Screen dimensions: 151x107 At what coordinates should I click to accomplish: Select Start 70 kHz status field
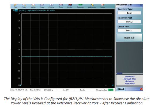pyautogui.click(x=23, y=90)
